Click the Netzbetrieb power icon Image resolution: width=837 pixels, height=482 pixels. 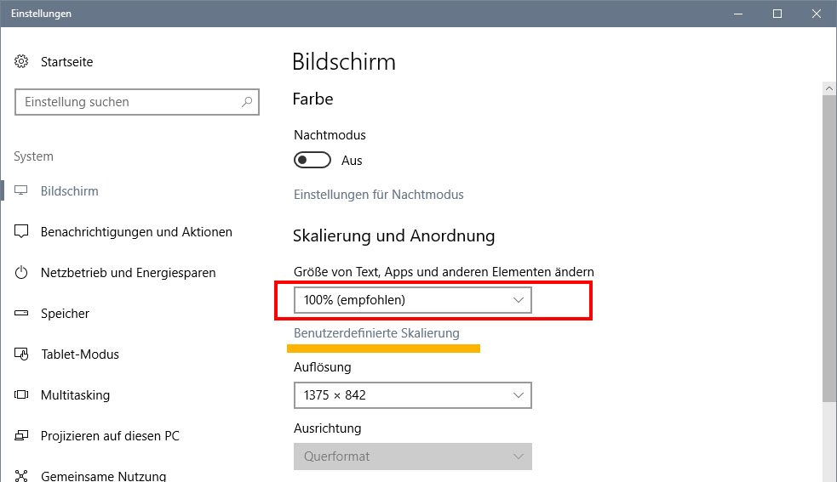point(22,273)
